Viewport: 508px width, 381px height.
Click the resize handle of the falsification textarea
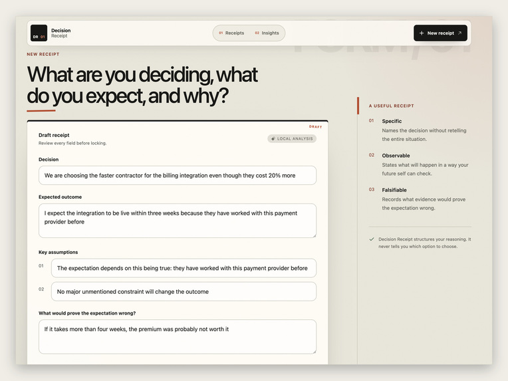(x=314, y=351)
